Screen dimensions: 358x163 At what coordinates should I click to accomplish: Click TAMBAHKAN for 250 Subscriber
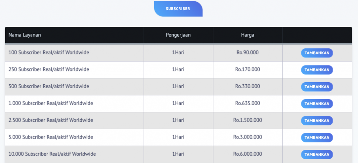(x=317, y=70)
